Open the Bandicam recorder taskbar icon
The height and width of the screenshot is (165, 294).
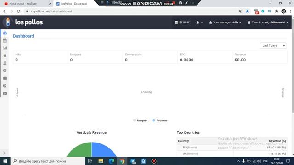tap(154, 161)
